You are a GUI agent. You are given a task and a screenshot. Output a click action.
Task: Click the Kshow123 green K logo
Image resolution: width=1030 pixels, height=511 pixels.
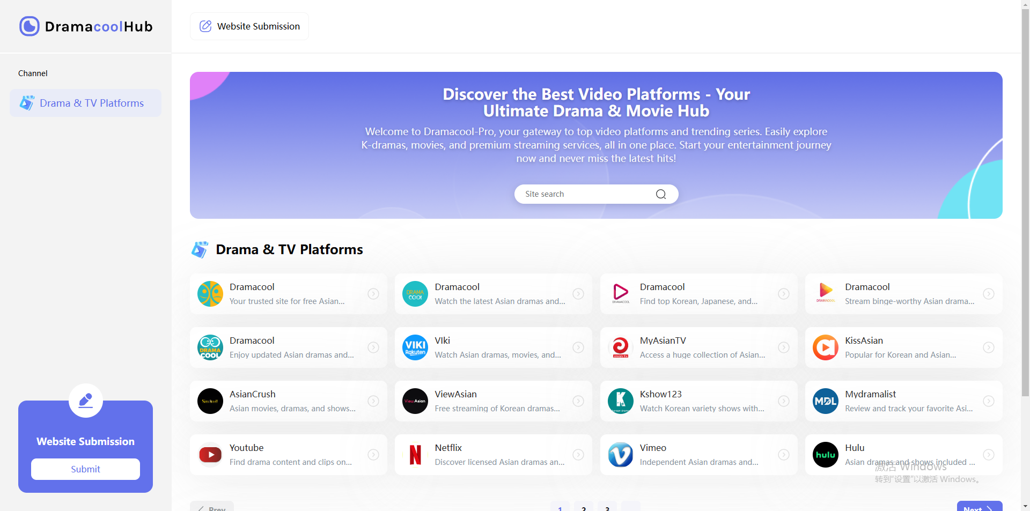click(x=621, y=401)
